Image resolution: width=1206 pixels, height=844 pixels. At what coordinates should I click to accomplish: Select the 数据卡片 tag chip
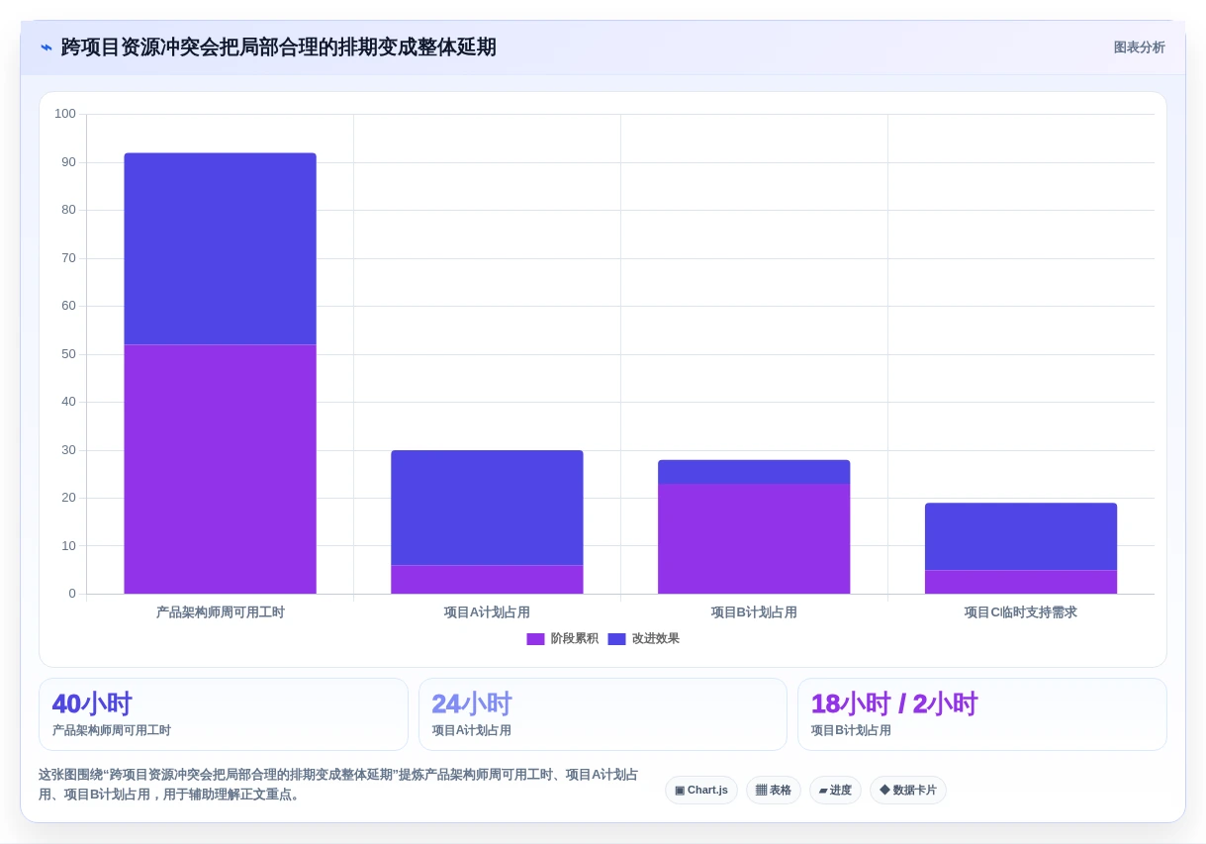[x=908, y=790]
